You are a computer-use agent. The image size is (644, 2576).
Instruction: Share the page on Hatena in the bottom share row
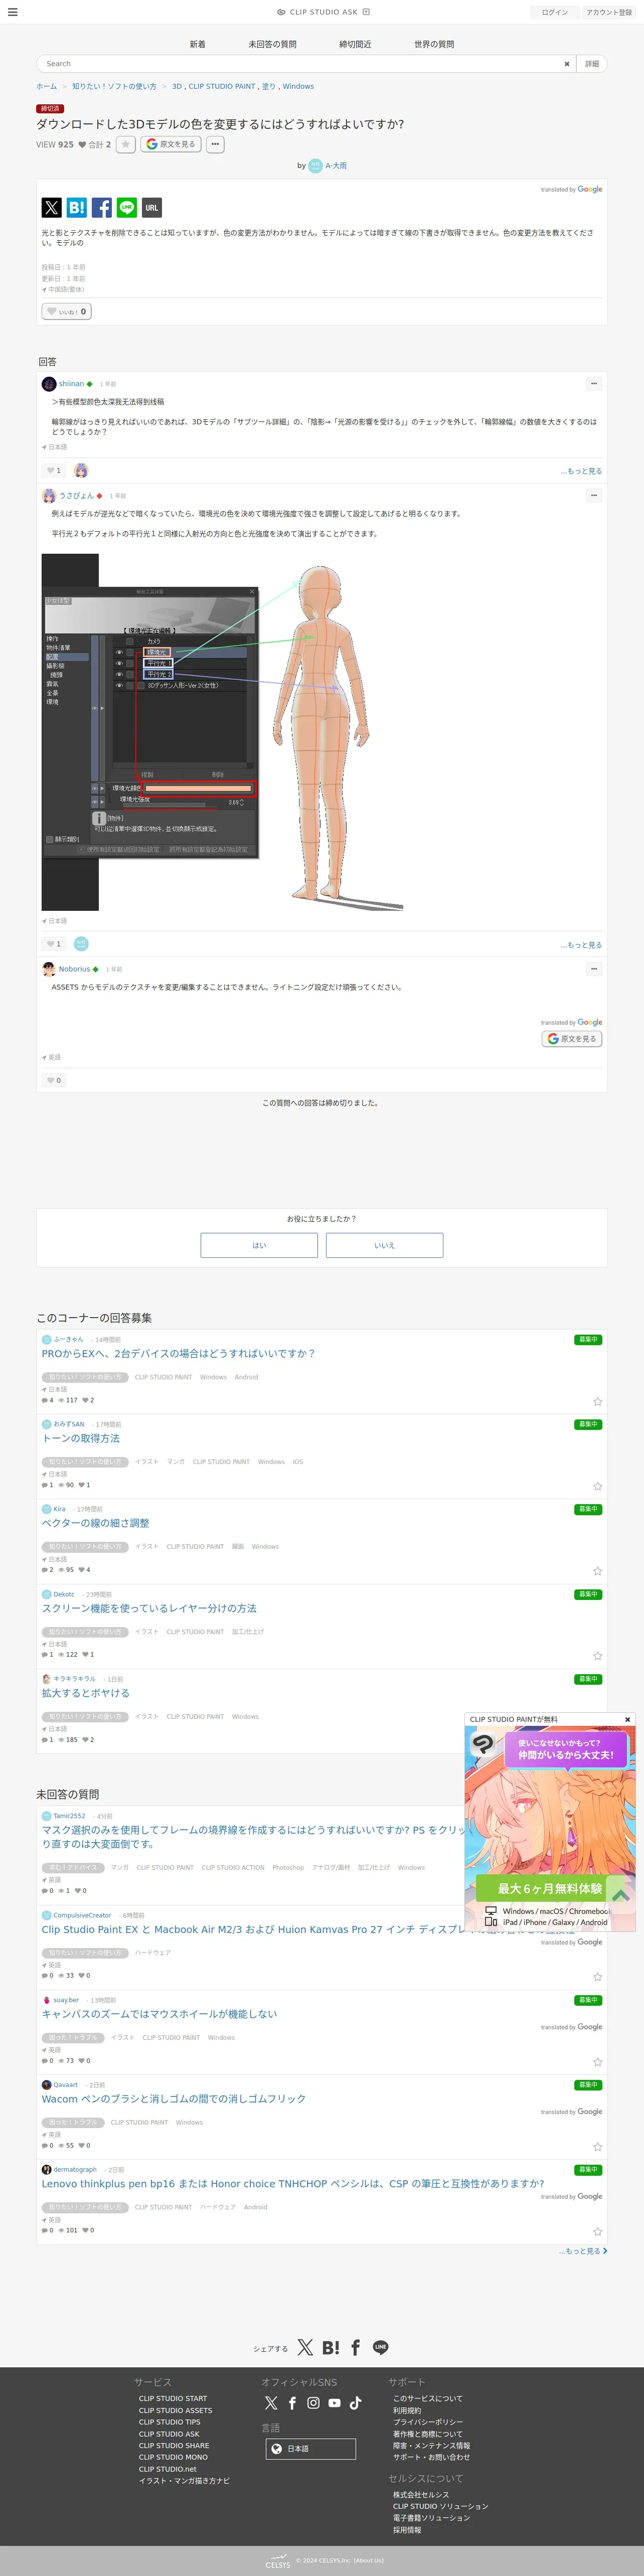(x=330, y=2348)
